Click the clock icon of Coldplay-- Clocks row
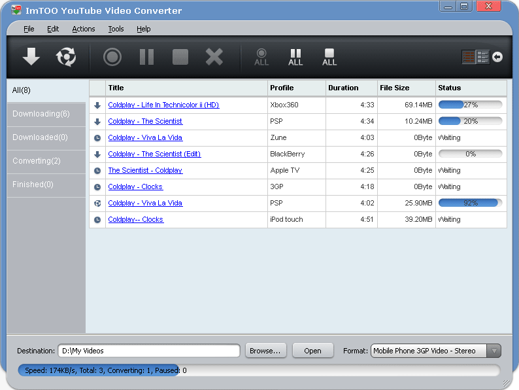 (x=97, y=220)
